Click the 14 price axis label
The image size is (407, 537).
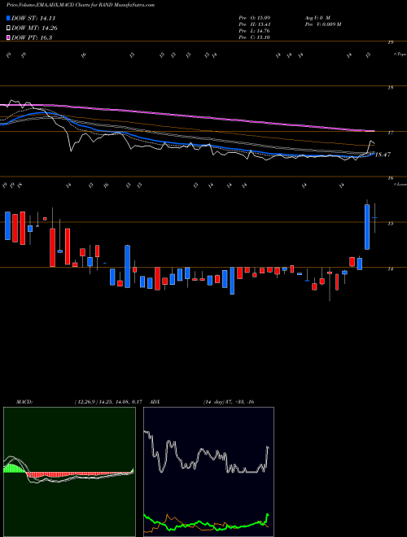(x=390, y=269)
